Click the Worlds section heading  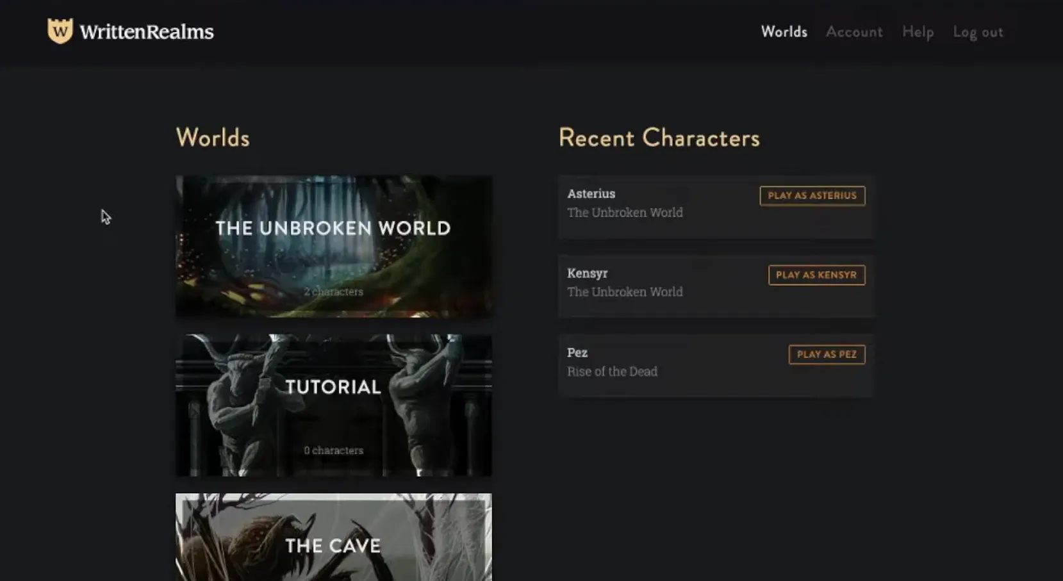pos(212,137)
